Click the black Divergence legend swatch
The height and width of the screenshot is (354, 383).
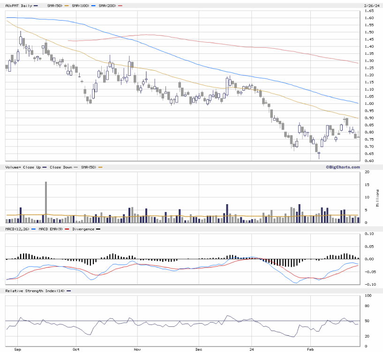pyautogui.click(x=98, y=229)
